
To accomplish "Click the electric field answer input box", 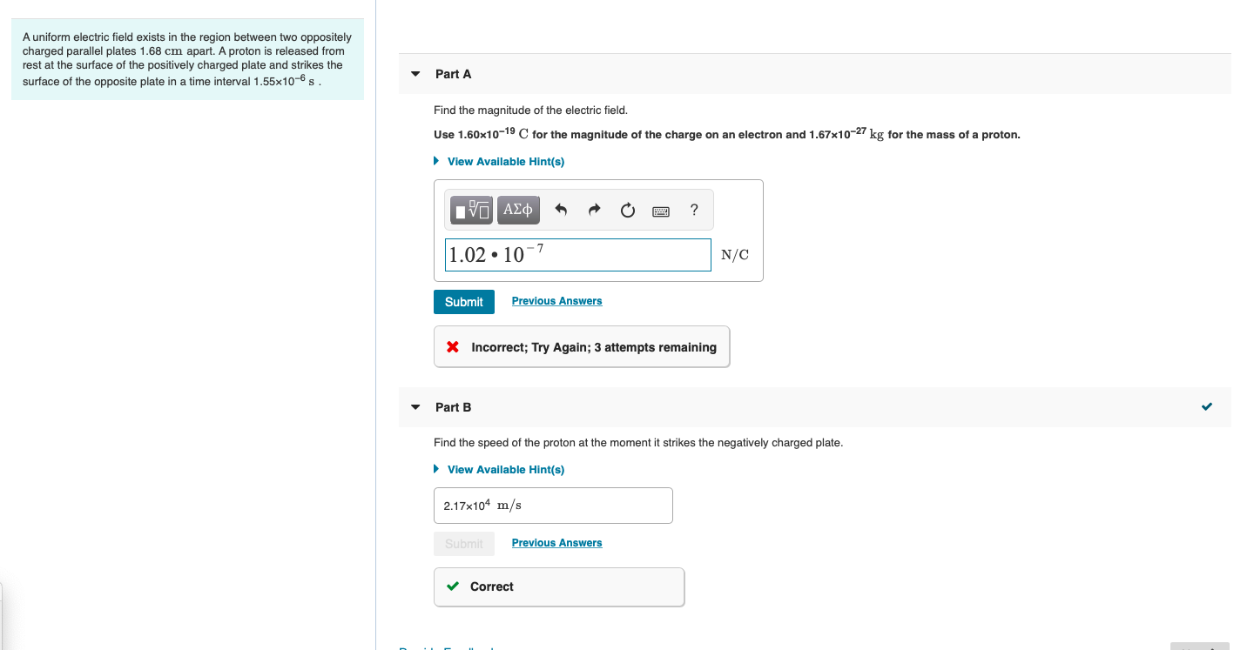I will [578, 255].
